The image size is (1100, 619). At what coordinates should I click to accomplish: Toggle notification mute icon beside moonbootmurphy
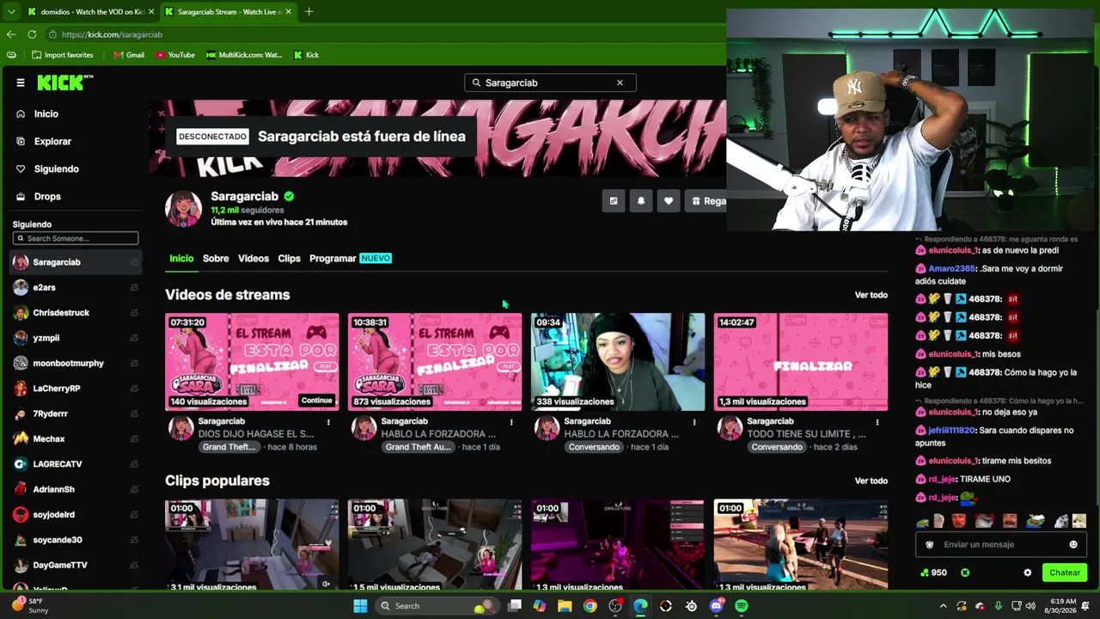point(134,363)
